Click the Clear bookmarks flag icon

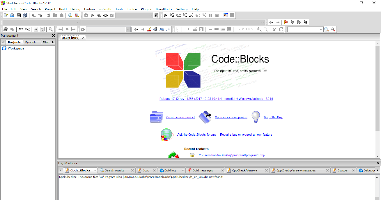tap(305, 22)
